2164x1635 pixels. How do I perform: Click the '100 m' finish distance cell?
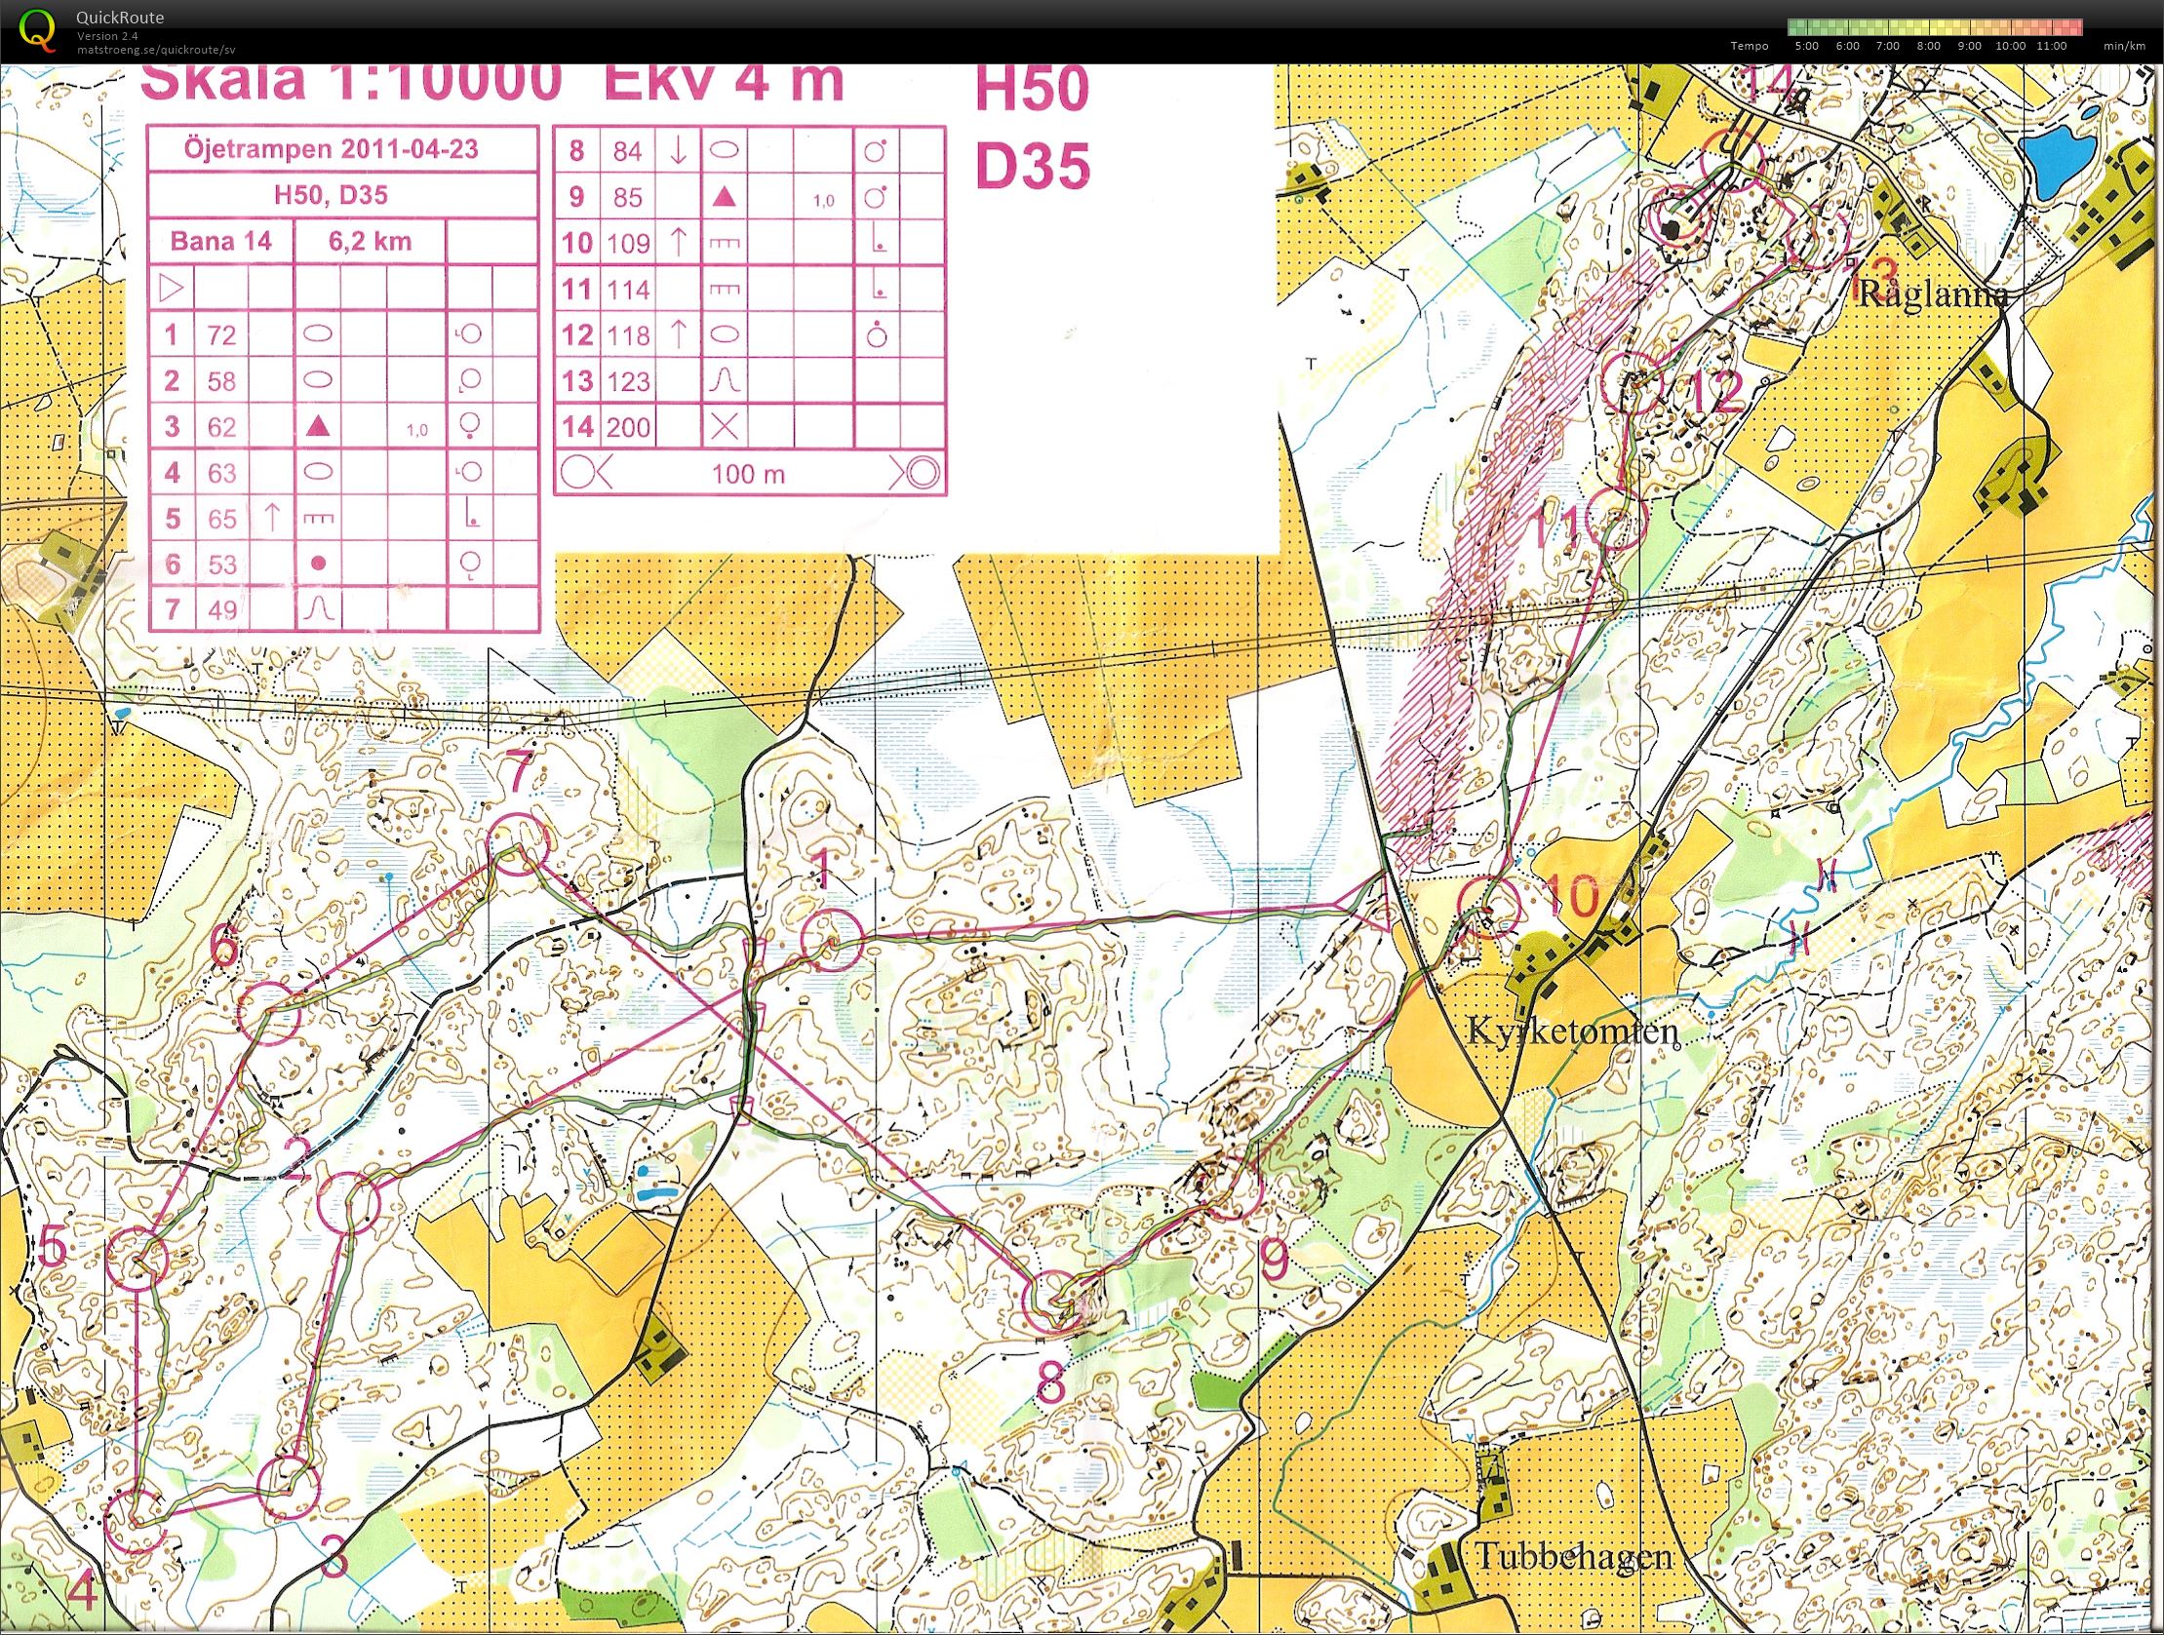tap(749, 474)
